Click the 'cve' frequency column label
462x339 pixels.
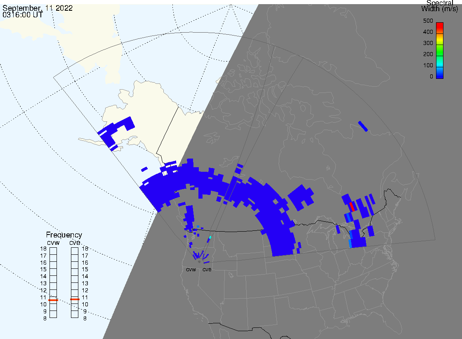[75, 242]
